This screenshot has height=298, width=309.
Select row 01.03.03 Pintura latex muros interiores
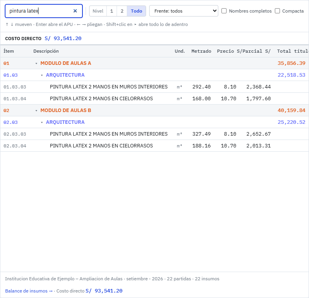(x=155, y=87)
